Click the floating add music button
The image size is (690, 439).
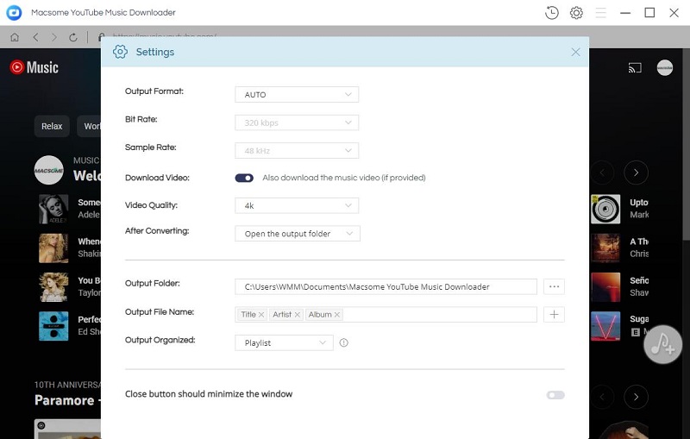coord(662,344)
